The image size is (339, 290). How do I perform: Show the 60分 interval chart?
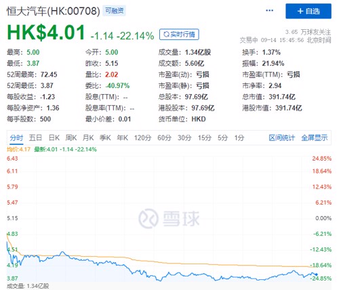164,138
